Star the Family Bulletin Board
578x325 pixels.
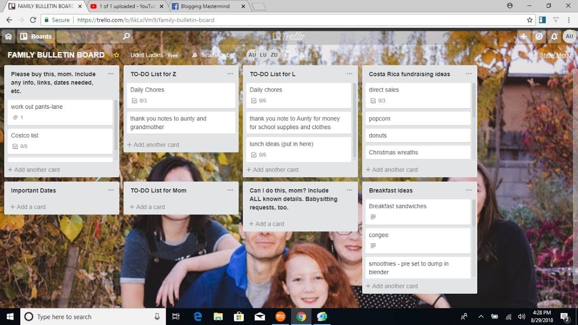click(117, 55)
